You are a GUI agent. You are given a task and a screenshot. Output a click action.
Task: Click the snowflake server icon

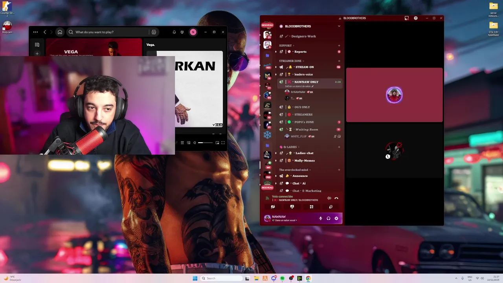267,135
